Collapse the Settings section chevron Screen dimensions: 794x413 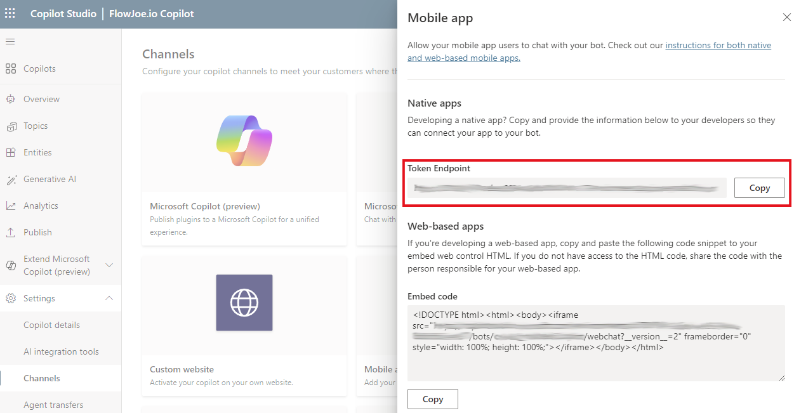coord(109,298)
